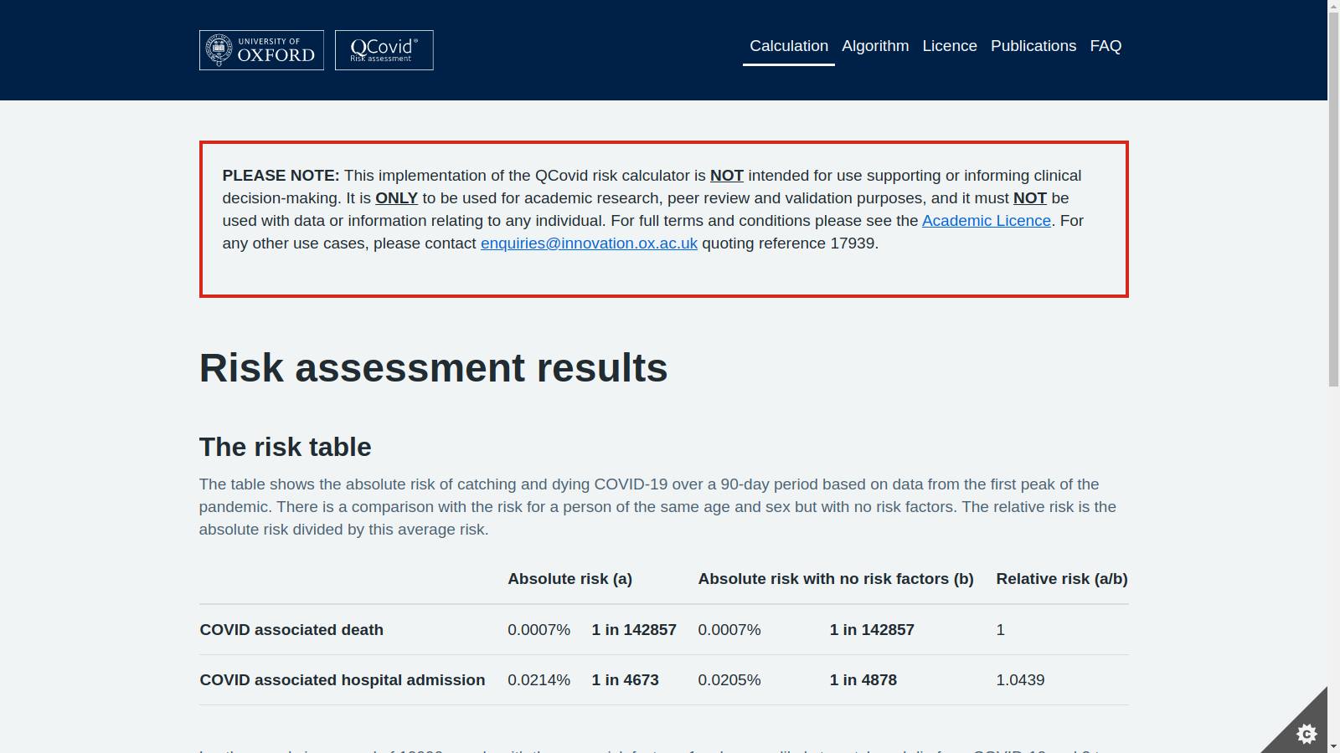This screenshot has height=753, width=1340.
Task: Follow the Academic Licence link
Action: (x=987, y=221)
